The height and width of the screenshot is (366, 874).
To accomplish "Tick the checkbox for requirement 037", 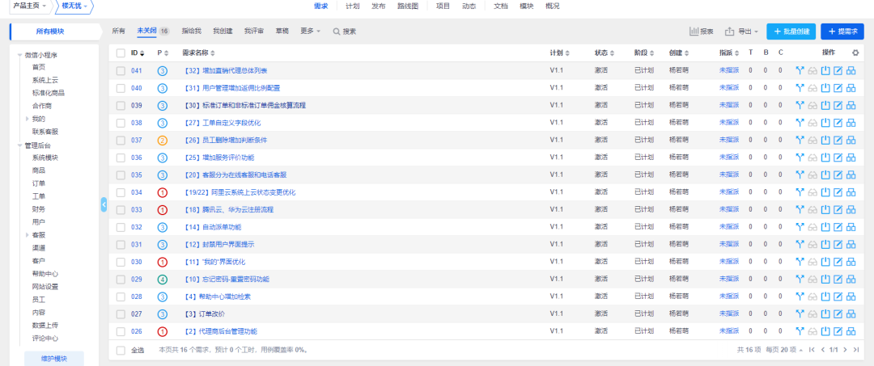I will 121,140.
